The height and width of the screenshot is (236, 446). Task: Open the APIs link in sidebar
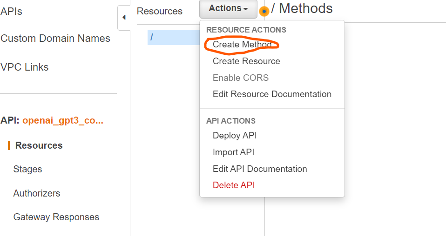pos(11,11)
